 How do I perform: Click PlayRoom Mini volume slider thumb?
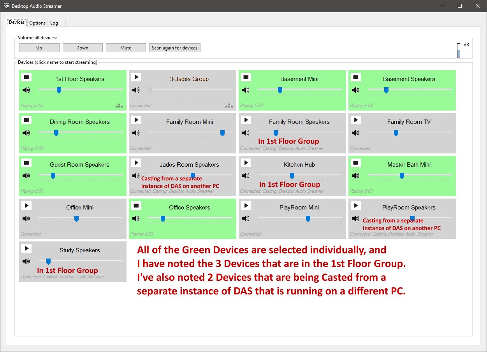[x=308, y=218]
